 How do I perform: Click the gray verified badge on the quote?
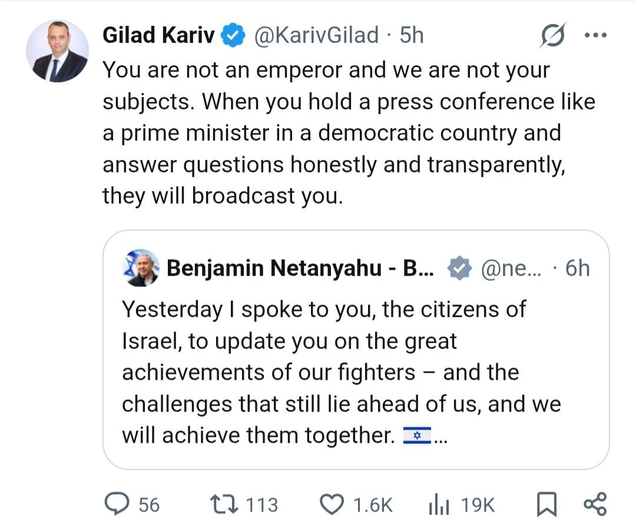pyautogui.click(x=459, y=268)
